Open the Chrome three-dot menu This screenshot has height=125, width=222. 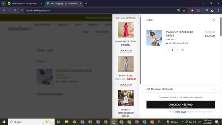coord(219,10)
